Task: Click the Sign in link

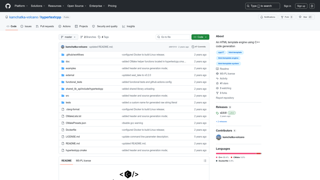Action: (x=287, y=6)
